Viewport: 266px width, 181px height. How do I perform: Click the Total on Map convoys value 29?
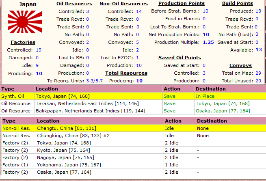coord(258,73)
